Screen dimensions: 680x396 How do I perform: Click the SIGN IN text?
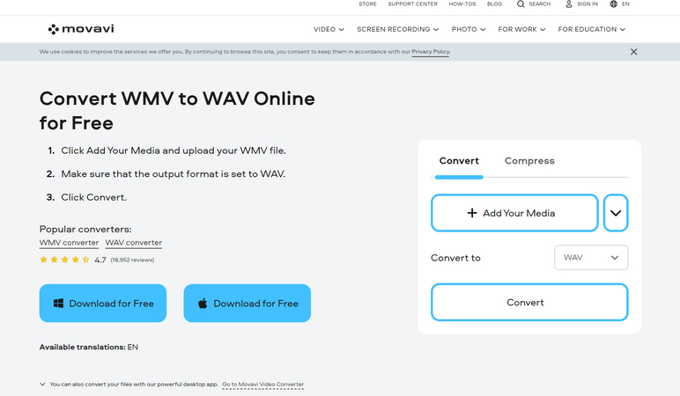(588, 4)
